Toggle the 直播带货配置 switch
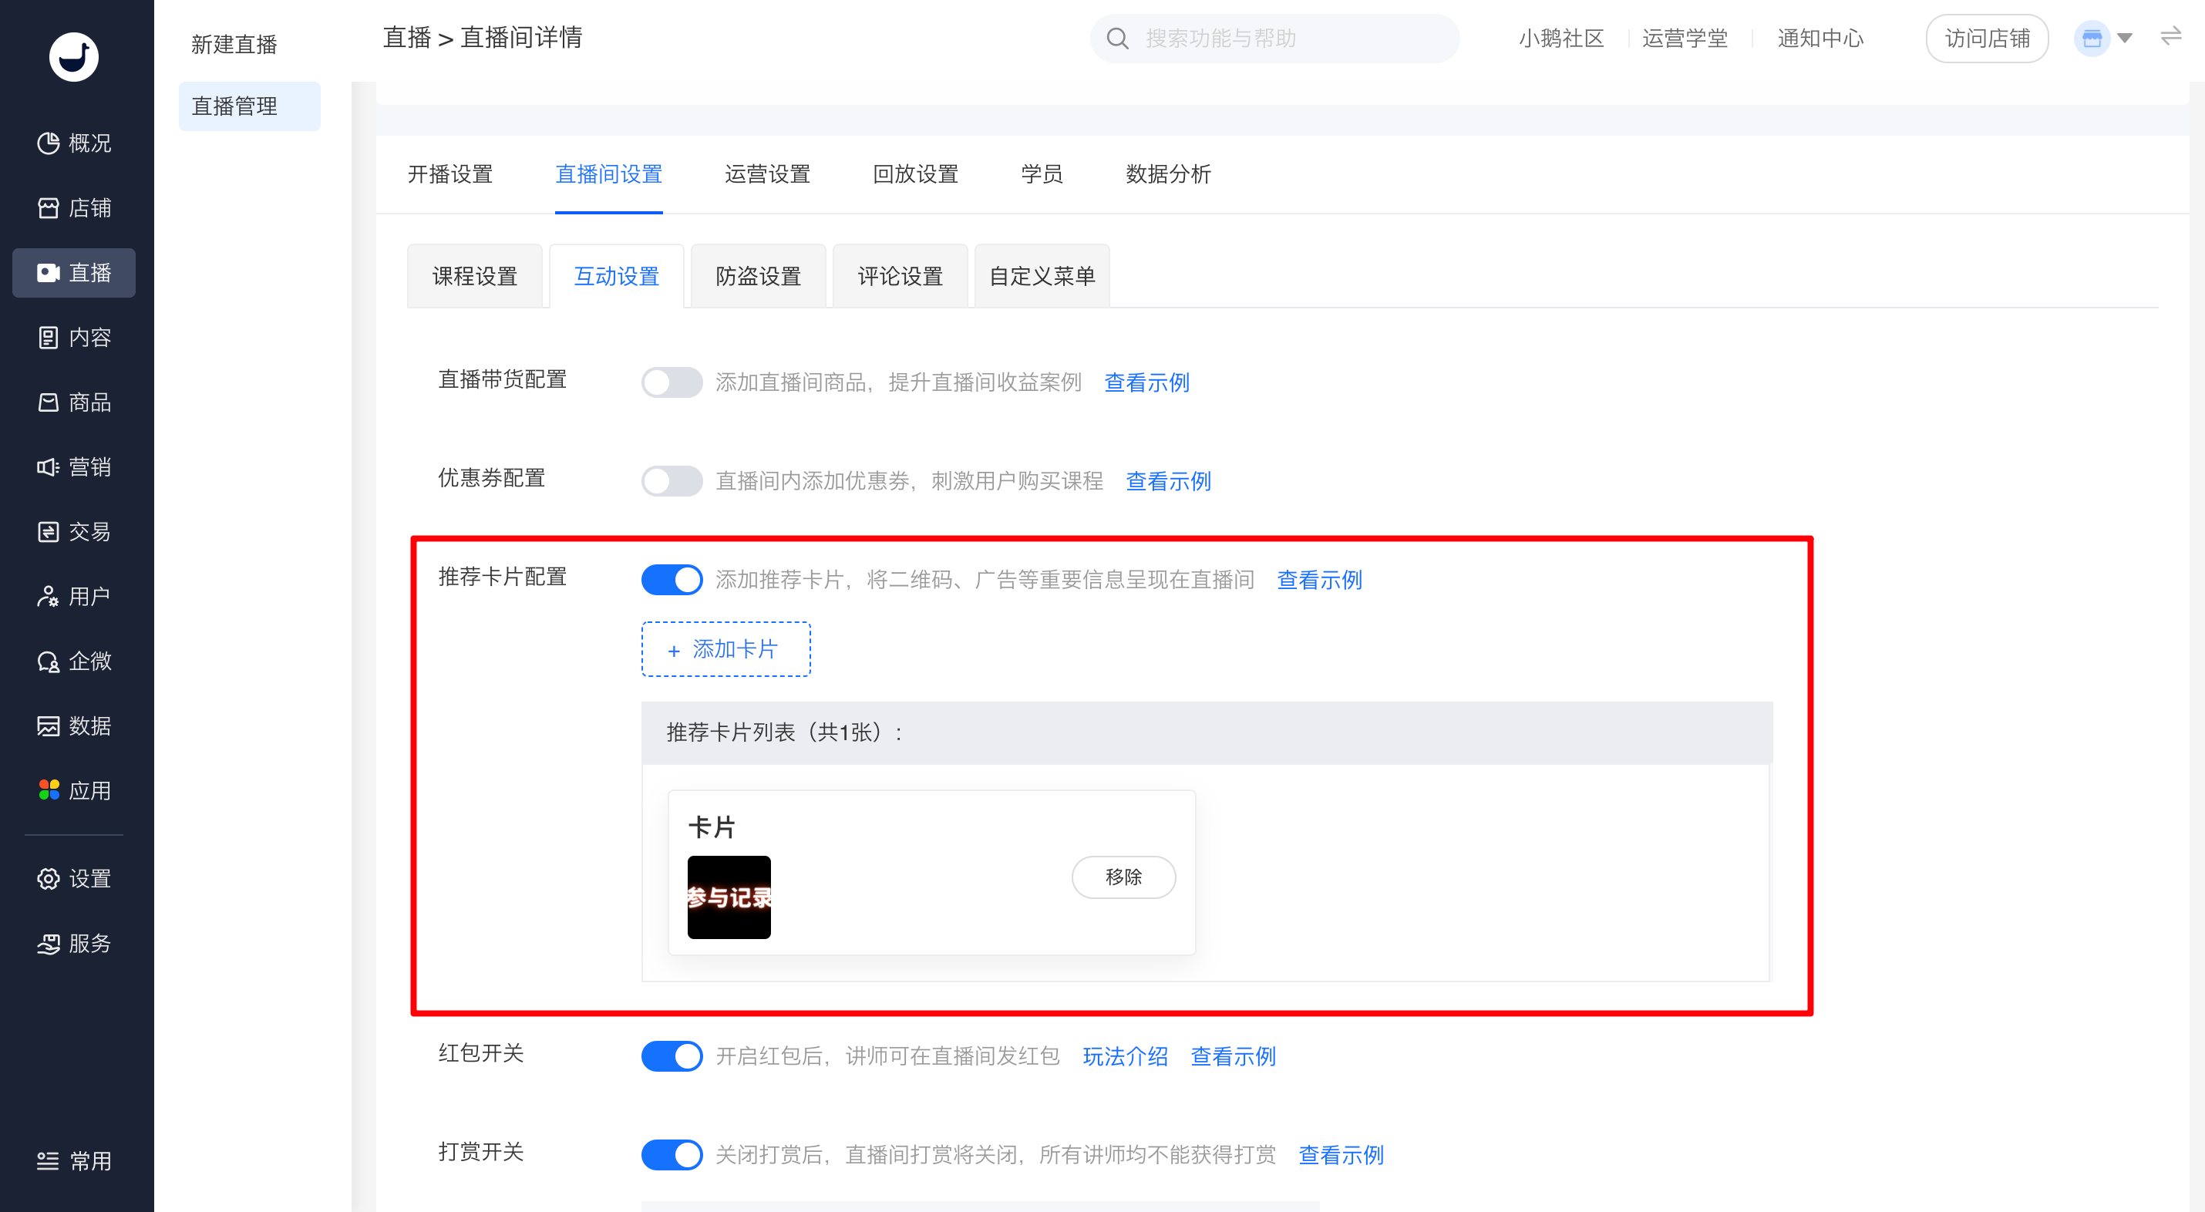 click(672, 382)
